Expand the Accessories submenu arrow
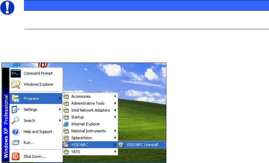This screenshot has height=163, width=269. click(115, 96)
